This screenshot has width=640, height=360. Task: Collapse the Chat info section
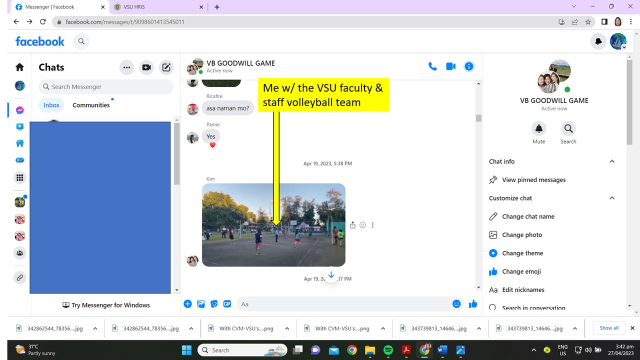(611, 161)
